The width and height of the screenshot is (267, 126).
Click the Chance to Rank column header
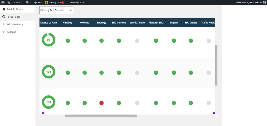point(49,23)
